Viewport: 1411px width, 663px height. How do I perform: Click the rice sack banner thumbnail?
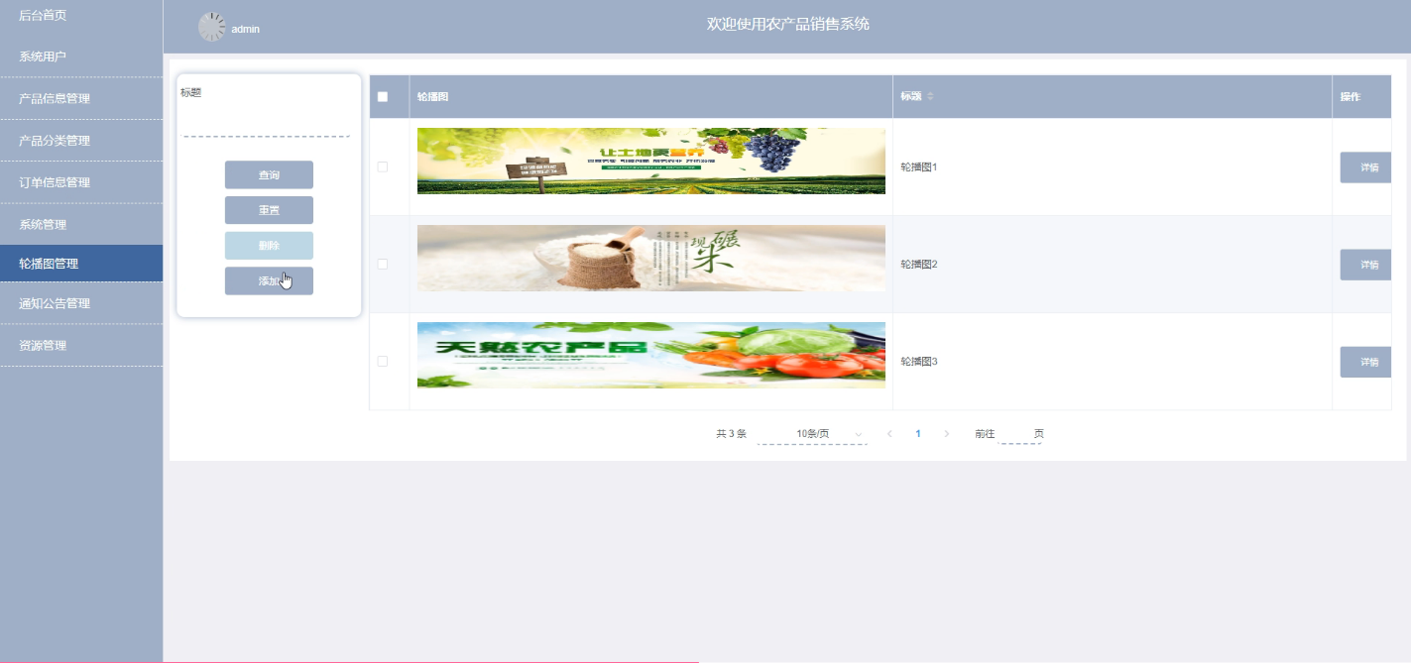(651, 258)
